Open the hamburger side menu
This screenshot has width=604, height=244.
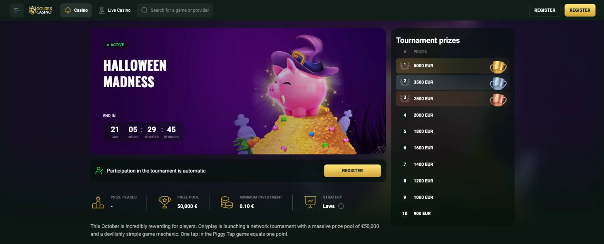pos(16,10)
